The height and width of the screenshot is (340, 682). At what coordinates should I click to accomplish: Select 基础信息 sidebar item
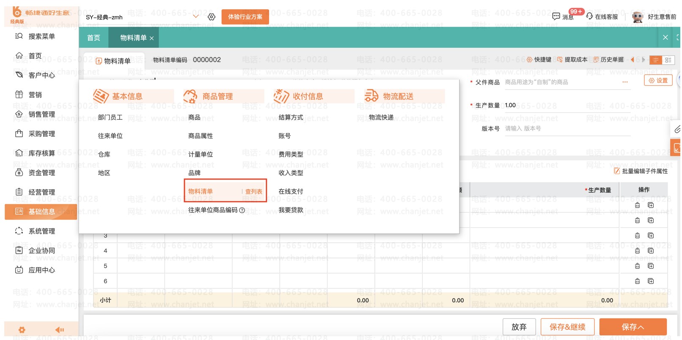41,211
